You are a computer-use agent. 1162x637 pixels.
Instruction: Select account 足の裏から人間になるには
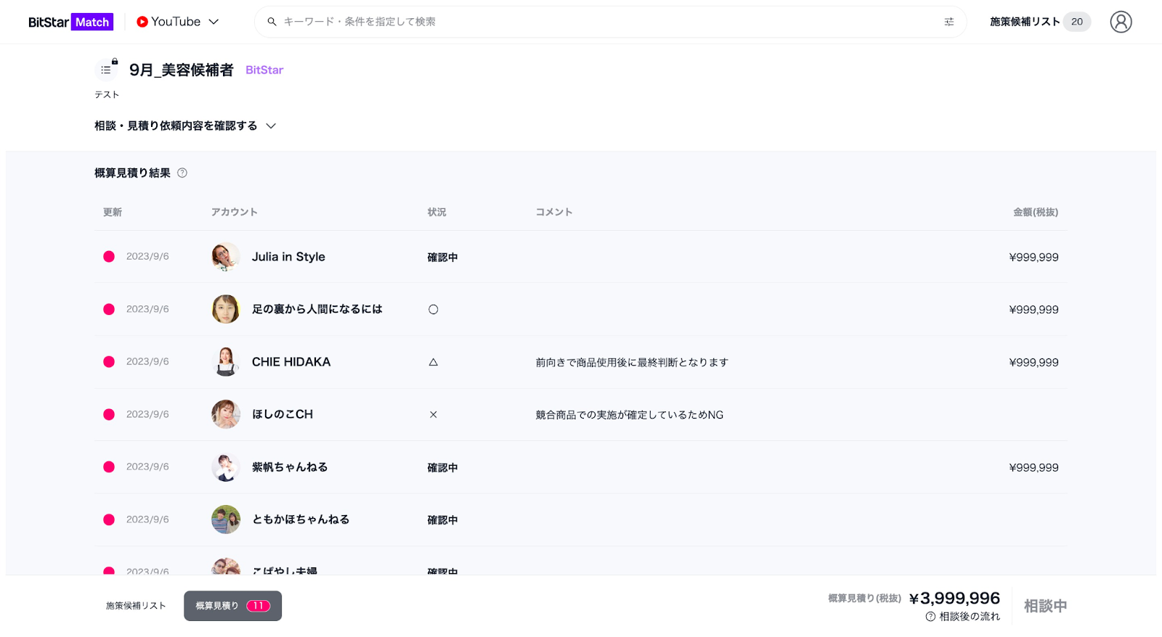pos(317,309)
